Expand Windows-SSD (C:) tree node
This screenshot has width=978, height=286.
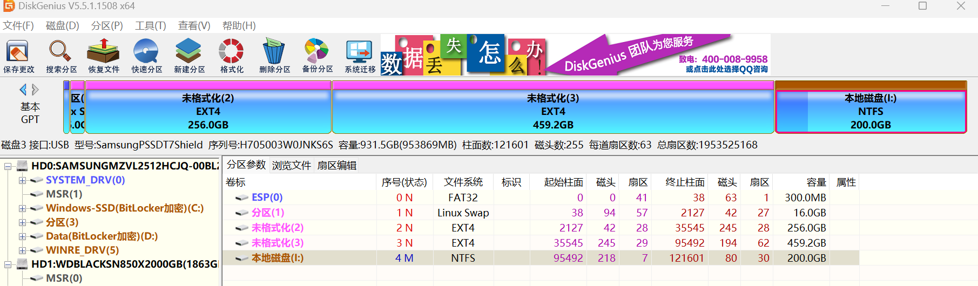pos(22,208)
